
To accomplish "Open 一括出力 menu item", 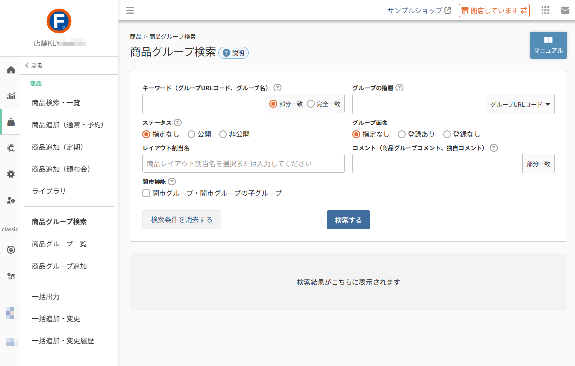I will pos(46,297).
